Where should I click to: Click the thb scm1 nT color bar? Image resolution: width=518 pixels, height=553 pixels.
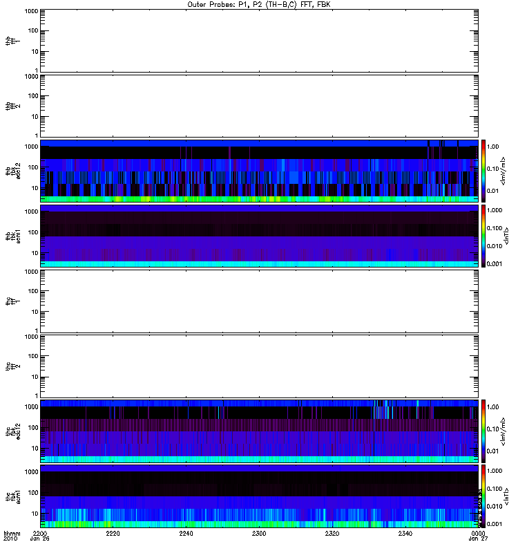coord(483,236)
